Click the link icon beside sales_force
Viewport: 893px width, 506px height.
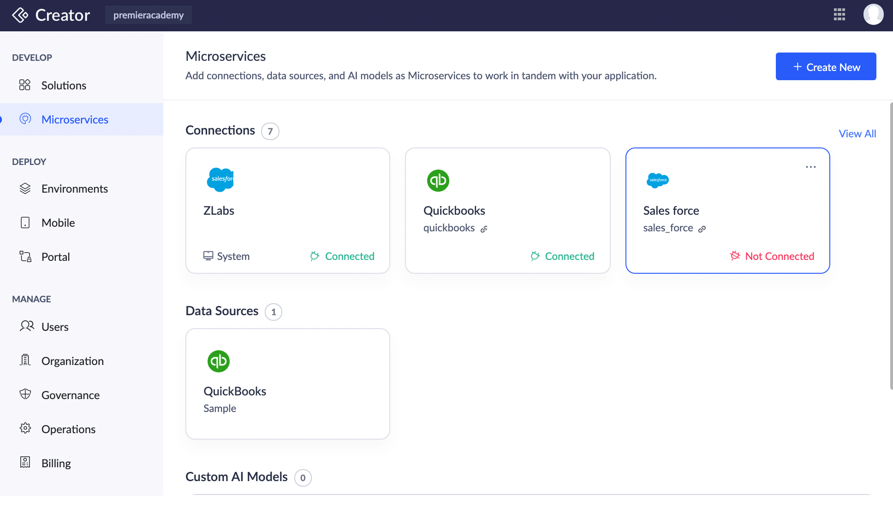[702, 229]
